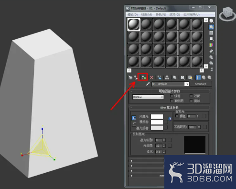
Task: Click the sample slots scroll-right arrow
Action: (202, 70)
